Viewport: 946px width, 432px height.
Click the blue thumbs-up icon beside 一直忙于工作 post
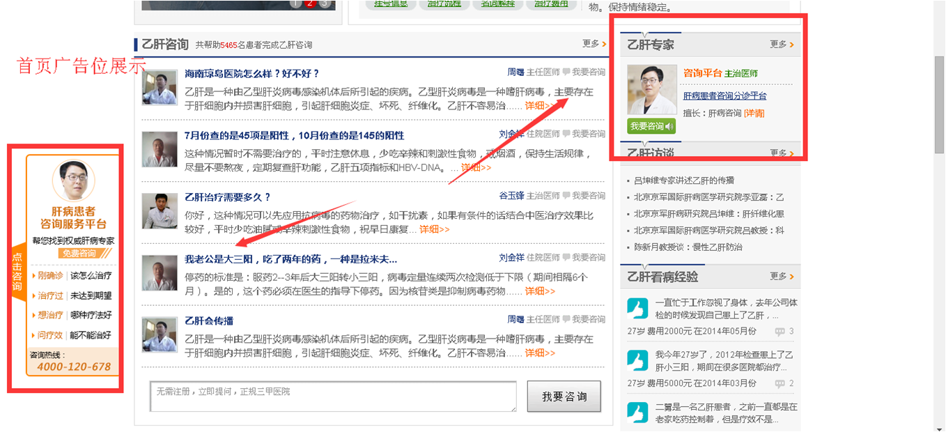tap(637, 309)
